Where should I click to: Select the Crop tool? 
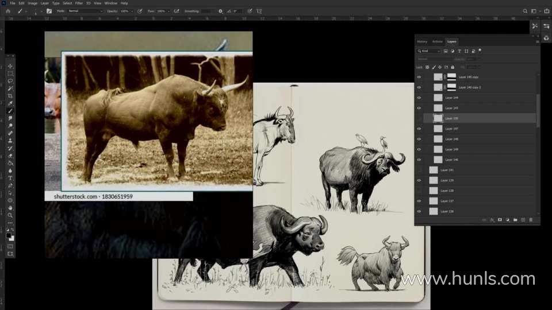(10, 96)
